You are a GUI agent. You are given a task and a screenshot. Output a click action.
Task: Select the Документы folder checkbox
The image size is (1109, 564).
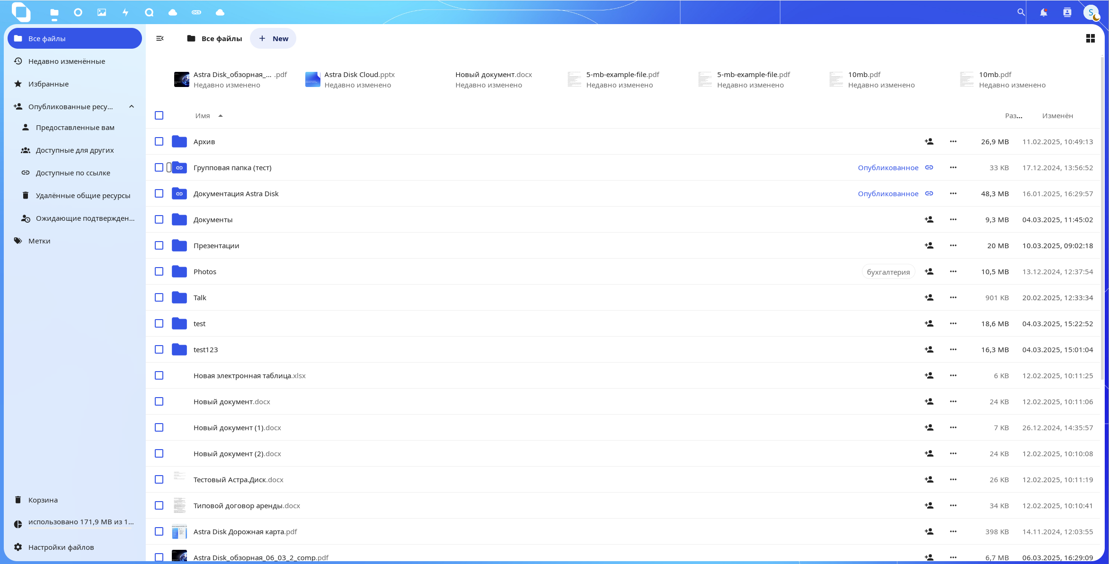tap(159, 219)
